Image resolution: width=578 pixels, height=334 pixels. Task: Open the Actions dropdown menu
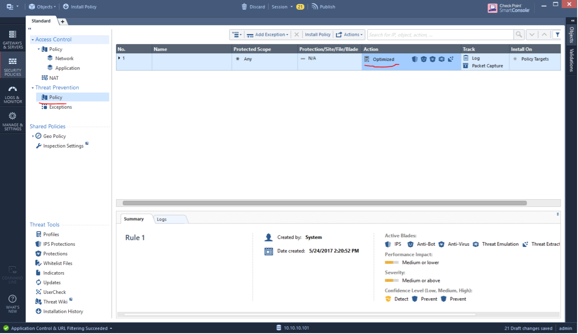pyautogui.click(x=349, y=34)
